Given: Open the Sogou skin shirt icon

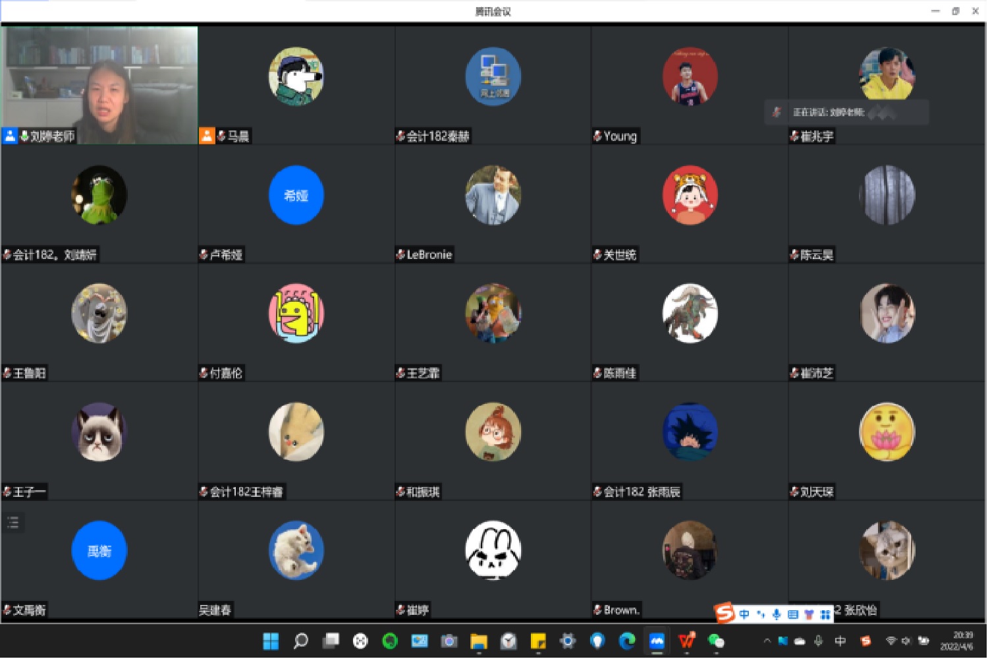Looking at the screenshot, I should pyautogui.click(x=809, y=614).
